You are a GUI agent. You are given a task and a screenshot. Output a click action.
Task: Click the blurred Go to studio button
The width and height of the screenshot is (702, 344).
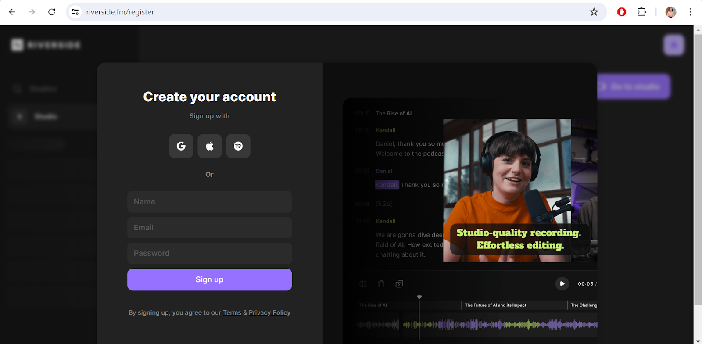(x=634, y=86)
